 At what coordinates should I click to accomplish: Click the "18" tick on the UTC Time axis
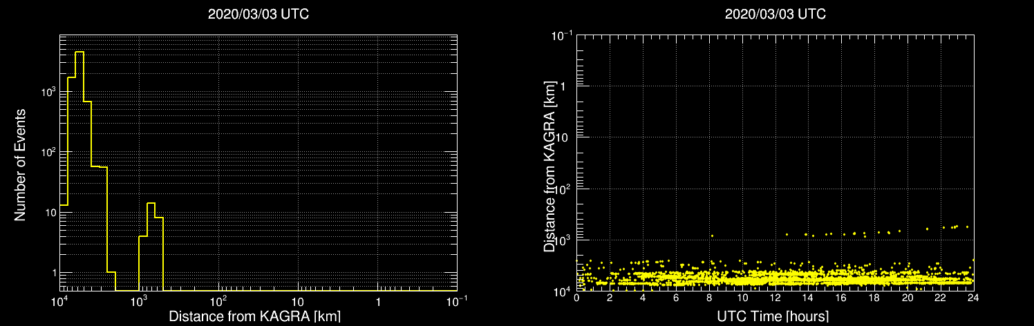(x=874, y=298)
